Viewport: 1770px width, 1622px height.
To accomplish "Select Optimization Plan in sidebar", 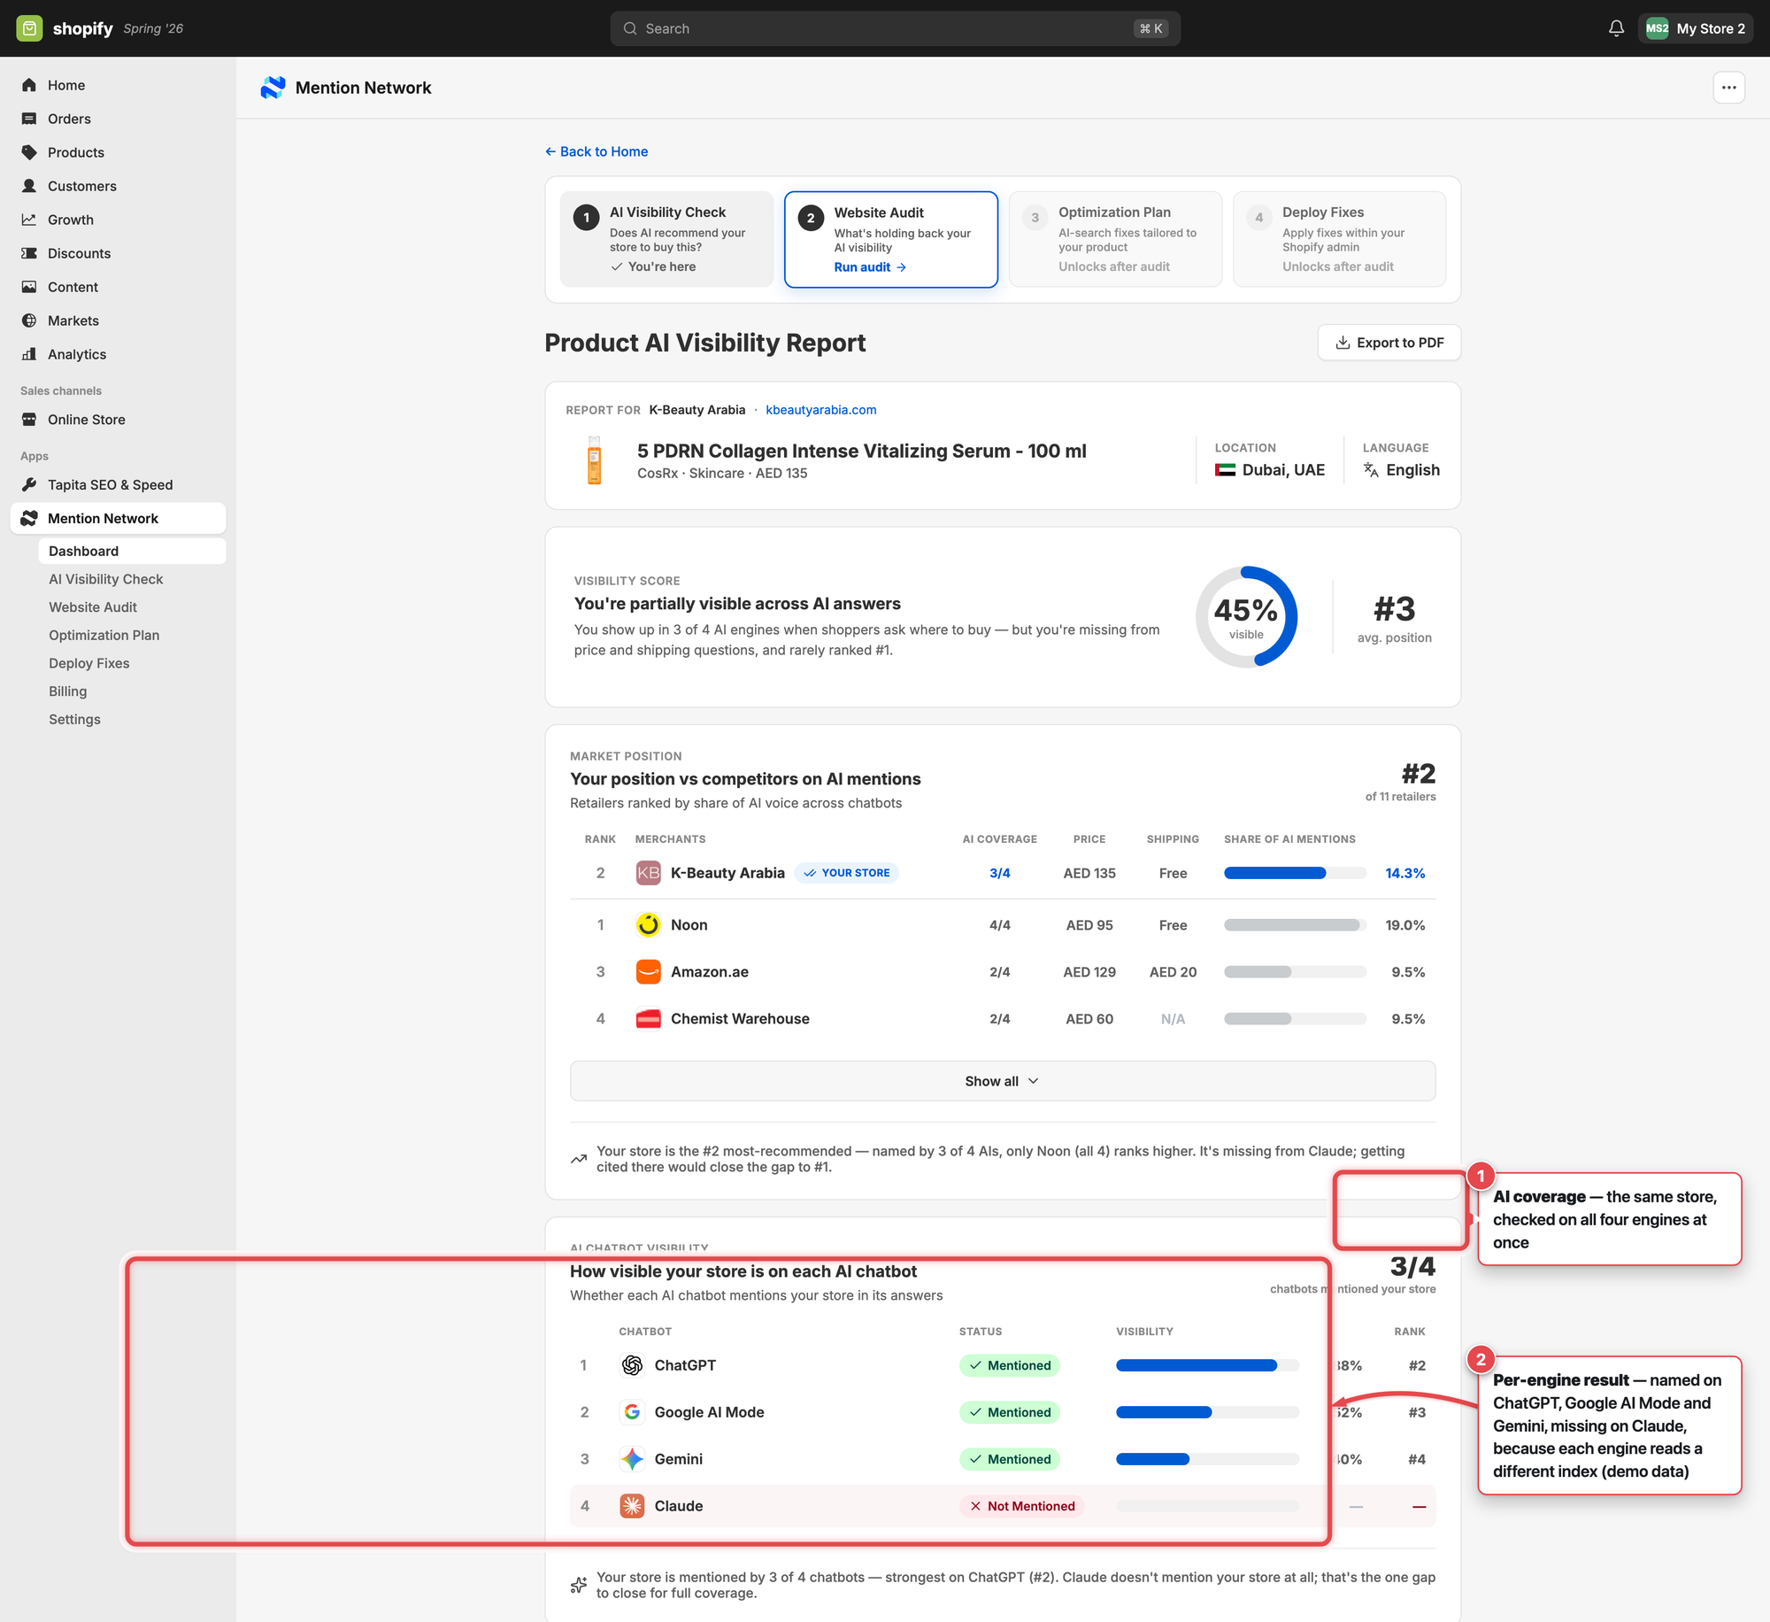I will (104, 636).
